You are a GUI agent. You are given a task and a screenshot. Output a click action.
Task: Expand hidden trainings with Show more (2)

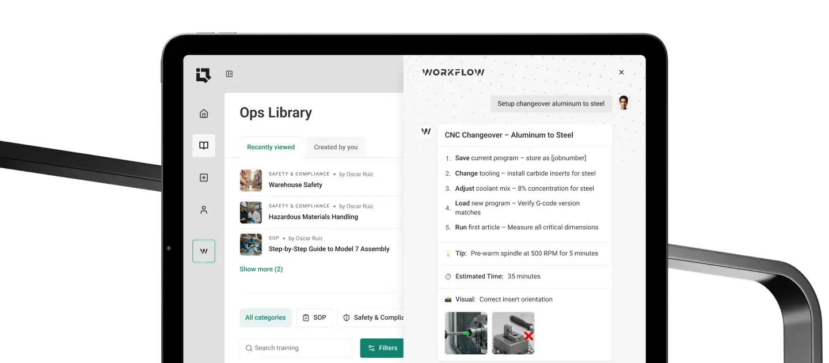point(261,269)
